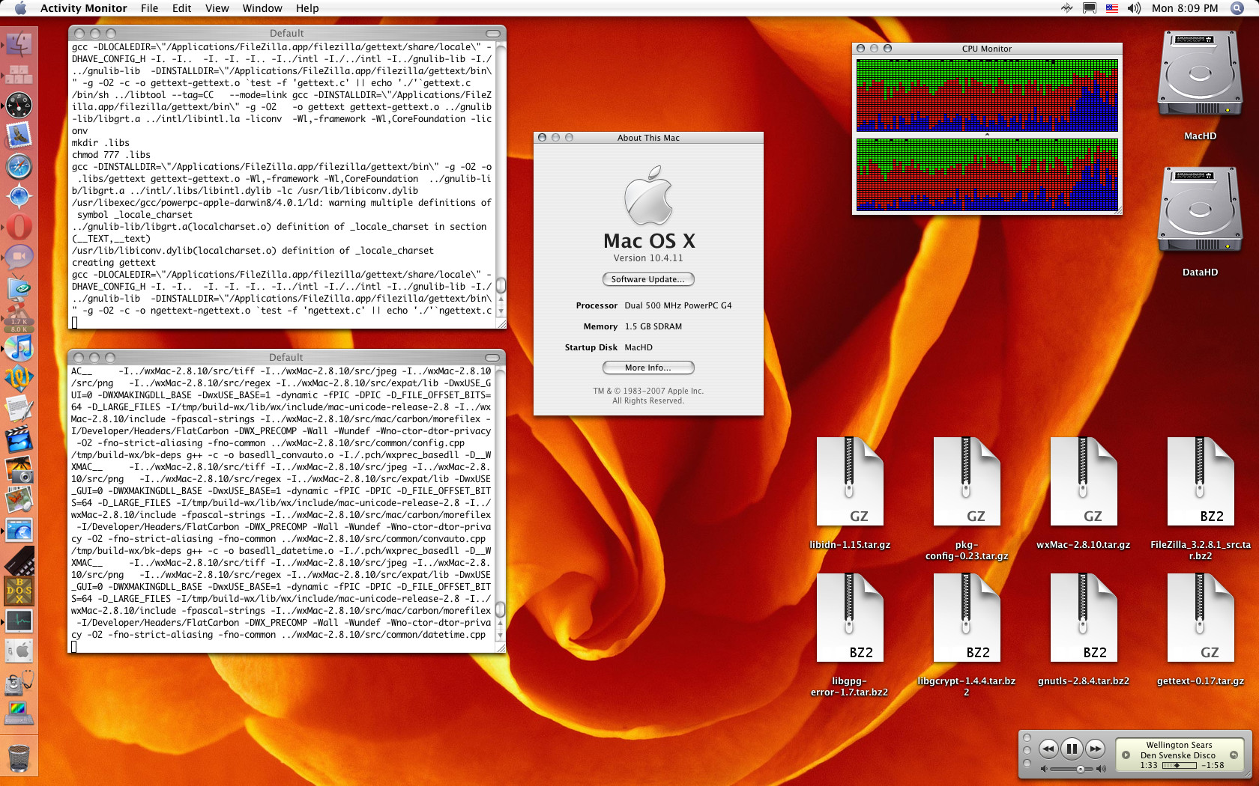Open the Opera browser in the Dock
This screenshot has width=1259, height=786.
click(x=19, y=227)
